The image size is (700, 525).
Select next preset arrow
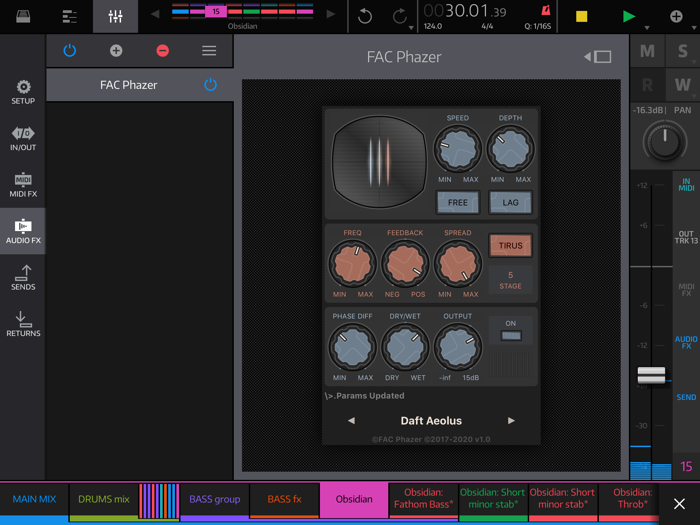click(x=511, y=420)
